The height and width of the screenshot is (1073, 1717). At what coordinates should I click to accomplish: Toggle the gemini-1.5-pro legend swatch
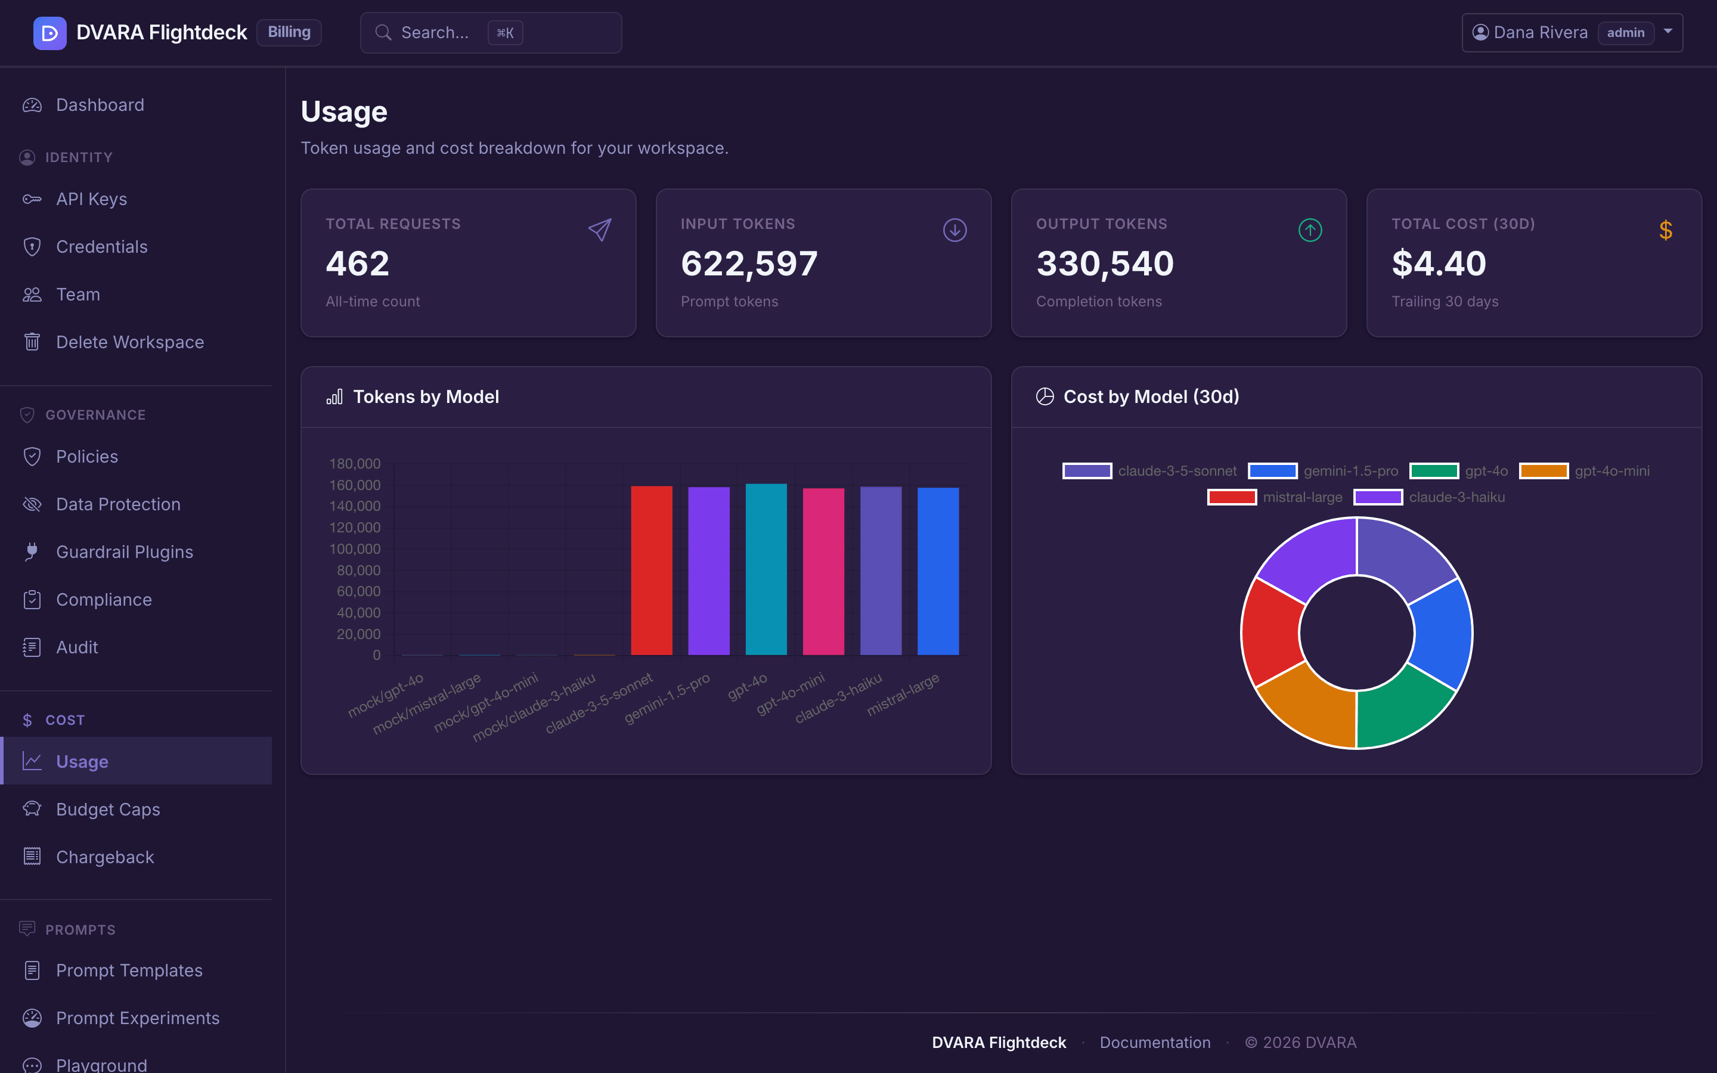point(1272,471)
